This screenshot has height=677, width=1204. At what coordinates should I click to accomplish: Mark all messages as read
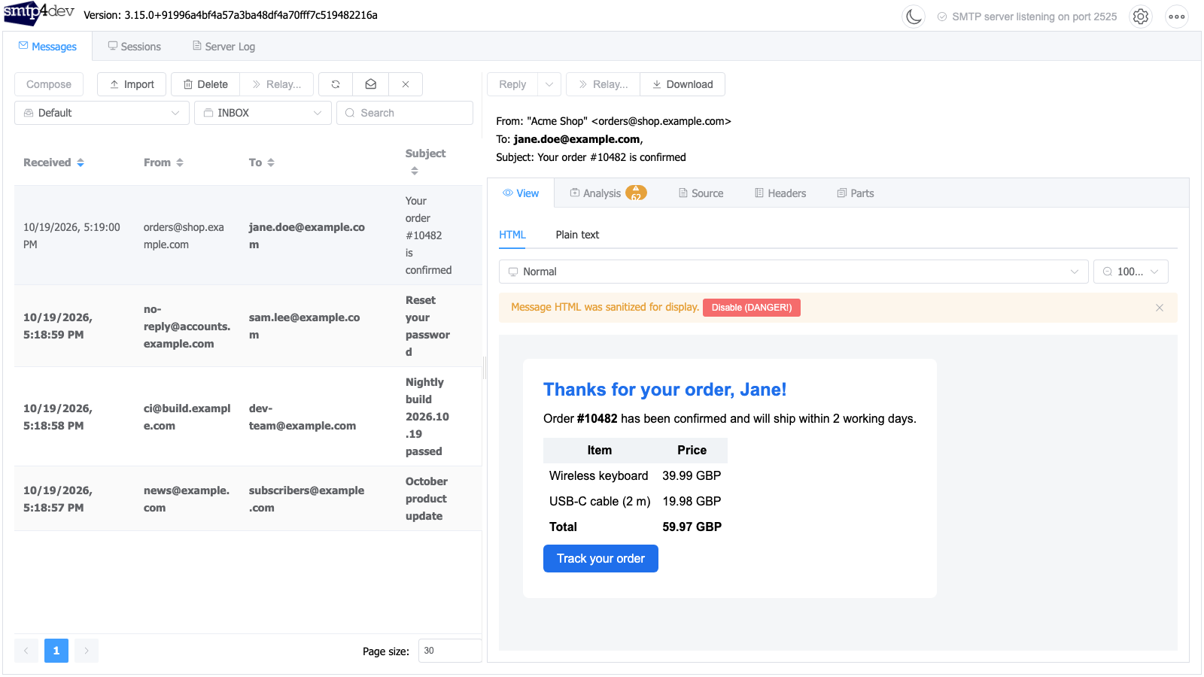371,84
